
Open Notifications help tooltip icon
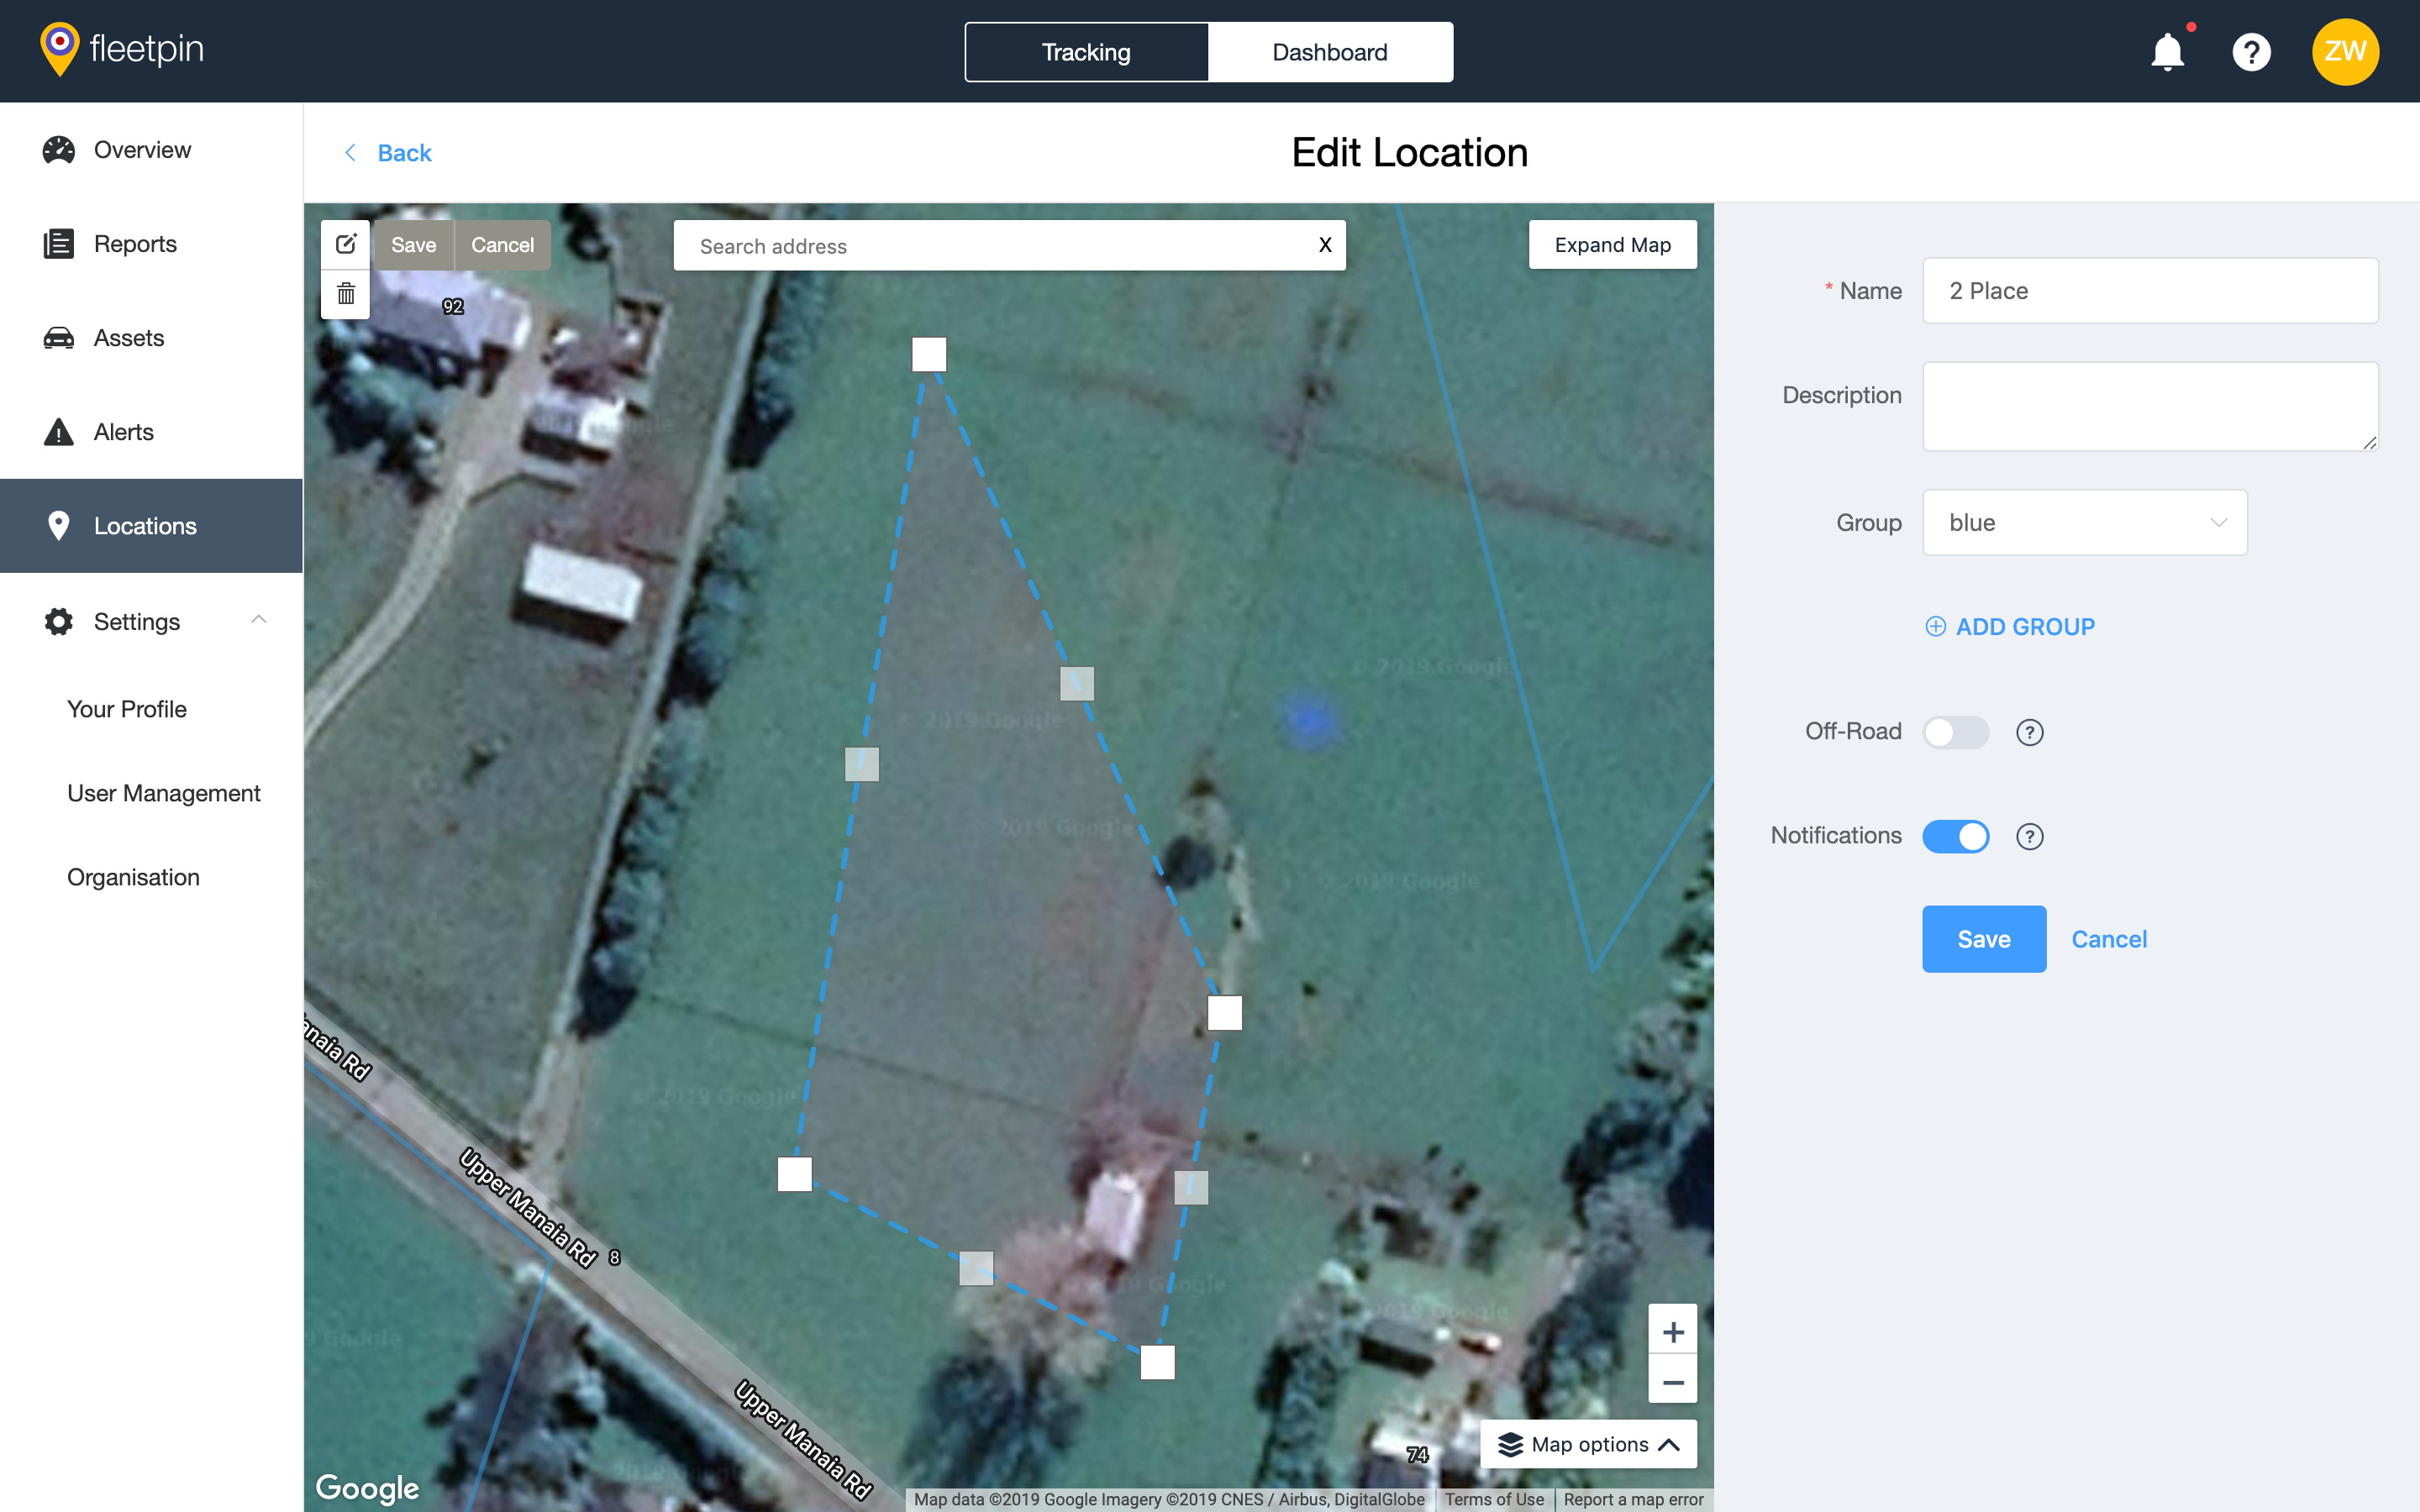[2029, 836]
